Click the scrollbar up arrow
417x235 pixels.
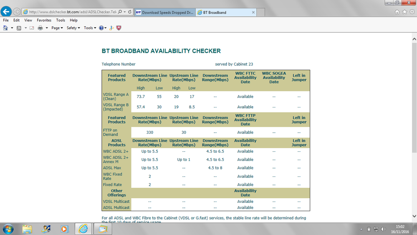[414, 39]
